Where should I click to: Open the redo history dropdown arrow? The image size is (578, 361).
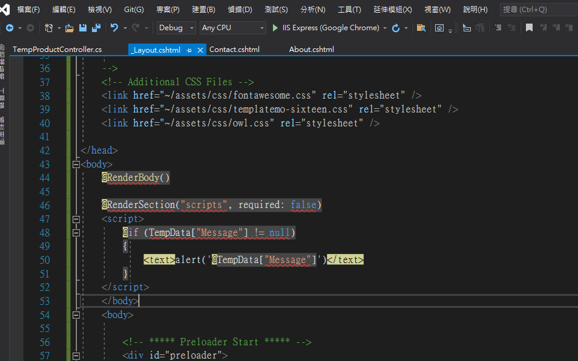pos(146,28)
